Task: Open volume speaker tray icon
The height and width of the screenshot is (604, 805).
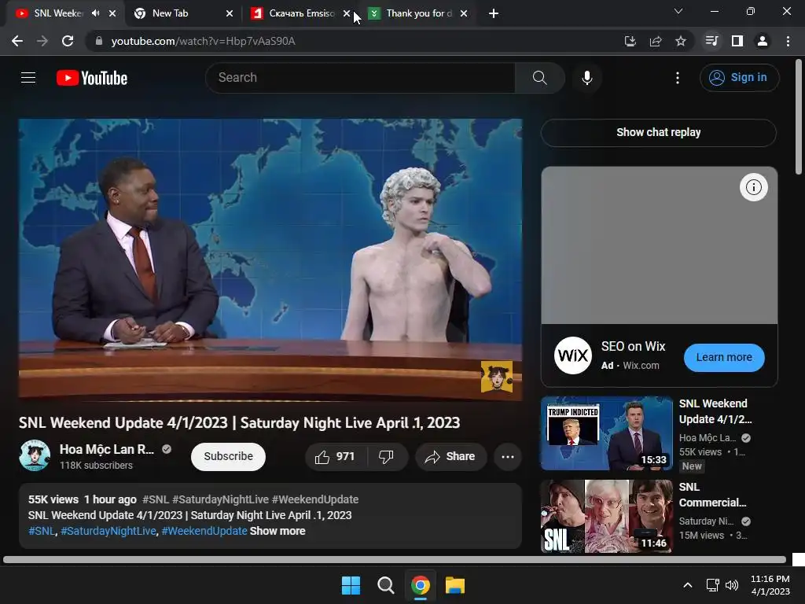Action: [x=732, y=585]
